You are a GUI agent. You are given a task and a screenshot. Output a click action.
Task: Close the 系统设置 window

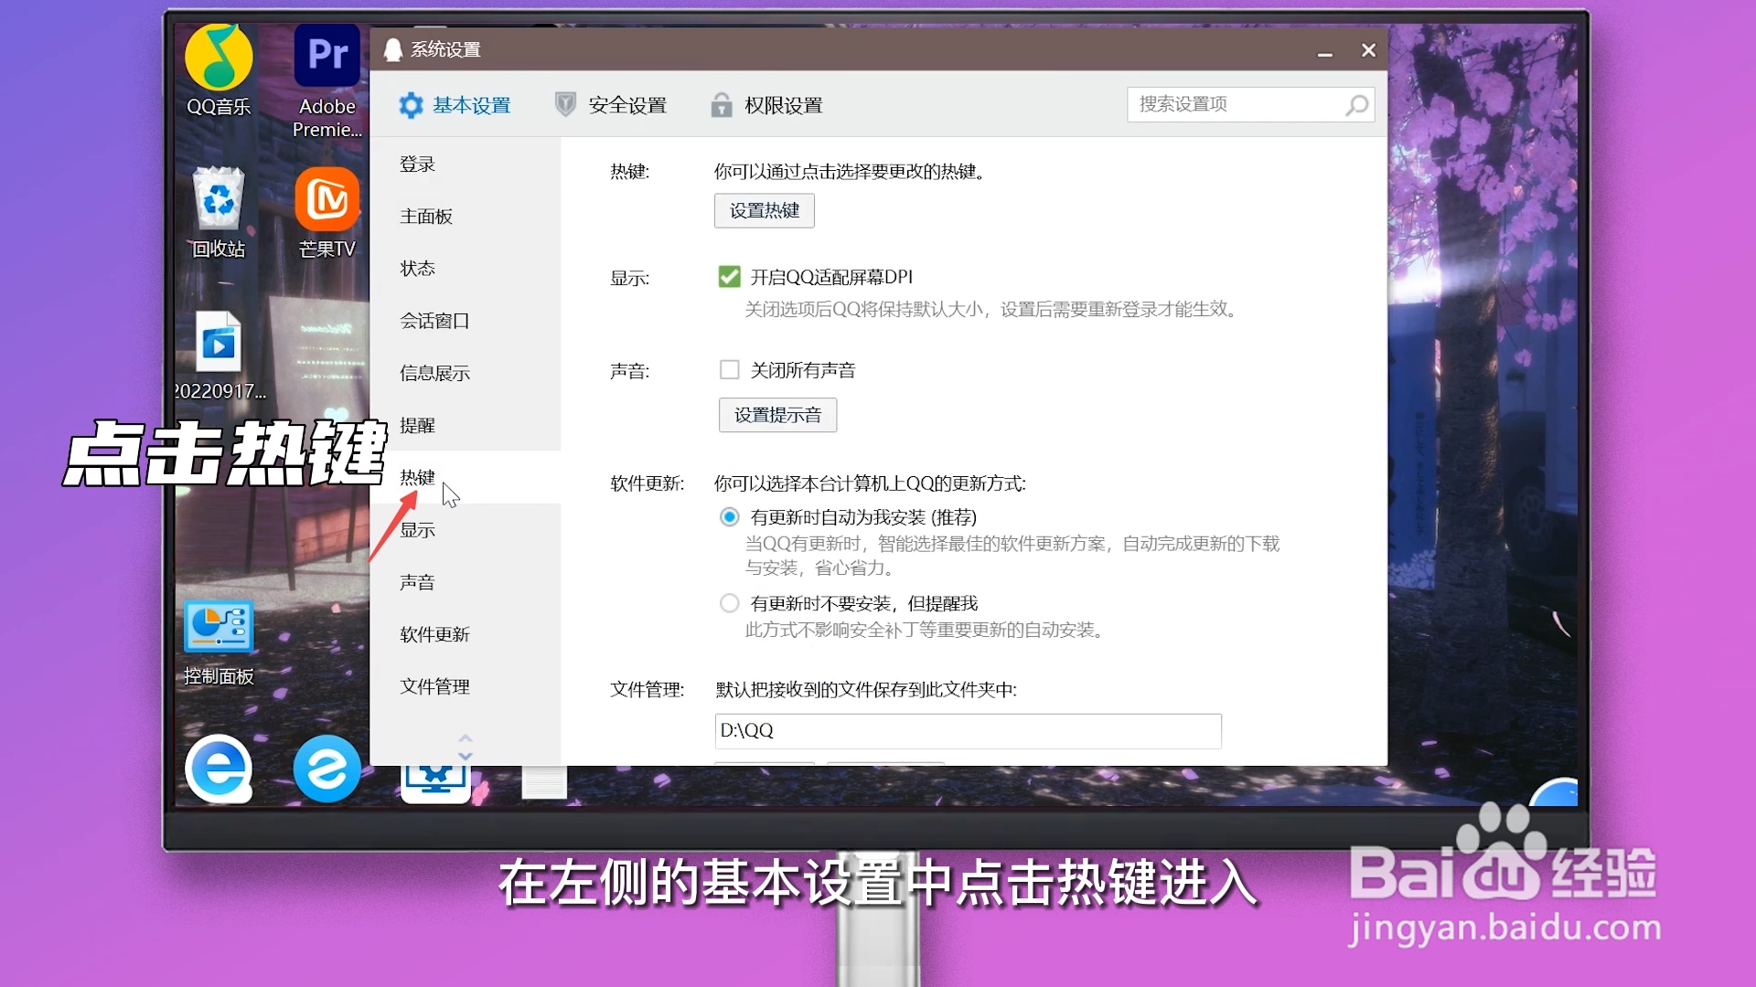click(1368, 50)
